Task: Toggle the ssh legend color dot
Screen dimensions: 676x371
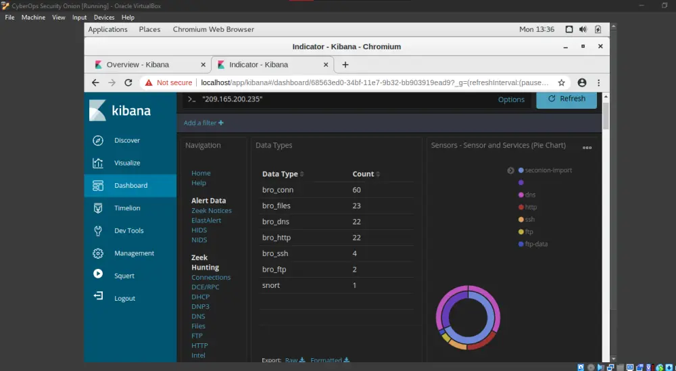Action: point(521,220)
